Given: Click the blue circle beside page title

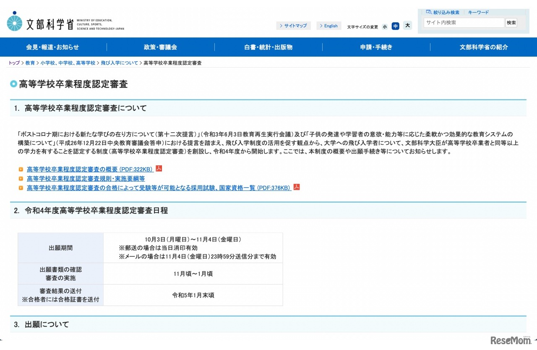Looking at the screenshot, I should click(x=14, y=84).
